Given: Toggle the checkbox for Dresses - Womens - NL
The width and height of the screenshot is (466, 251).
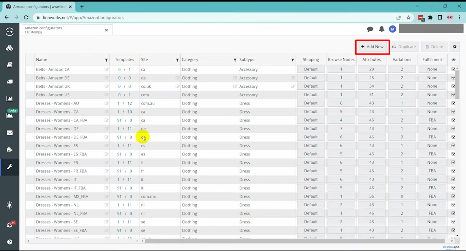Looking at the screenshot, I should (453, 205).
